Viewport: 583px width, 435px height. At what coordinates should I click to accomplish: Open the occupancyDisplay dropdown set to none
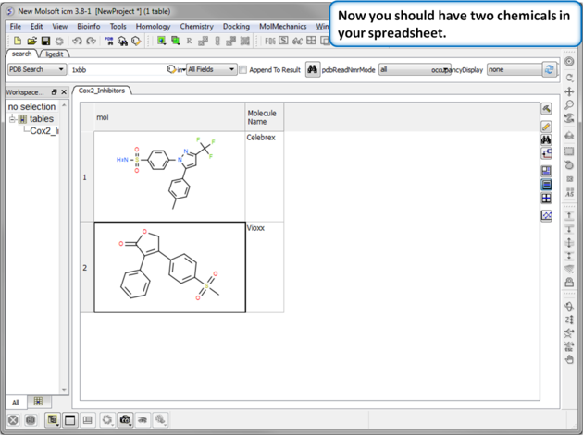(x=514, y=69)
